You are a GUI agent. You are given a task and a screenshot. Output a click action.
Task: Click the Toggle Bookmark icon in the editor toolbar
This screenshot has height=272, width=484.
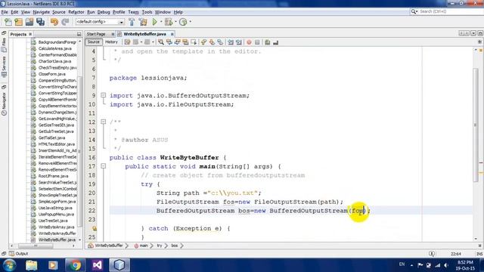point(220,42)
